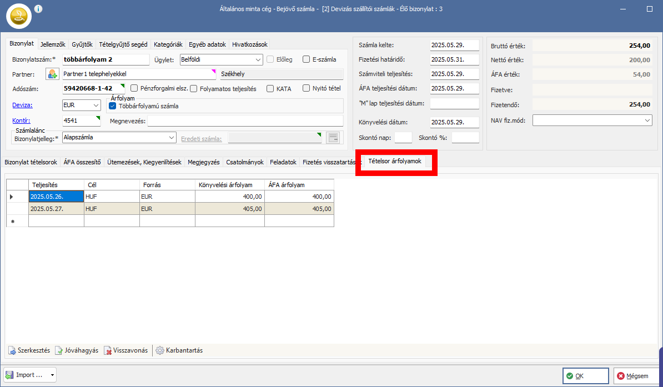The image size is (663, 387).
Task: Click the Fizetési határidő date field
Action: (x=455, y=59)
